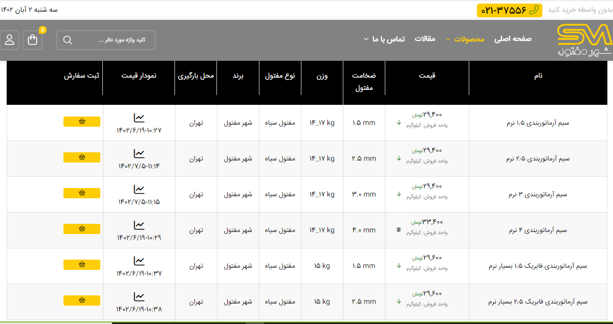Focus the keyword search input field

(113, 40)
